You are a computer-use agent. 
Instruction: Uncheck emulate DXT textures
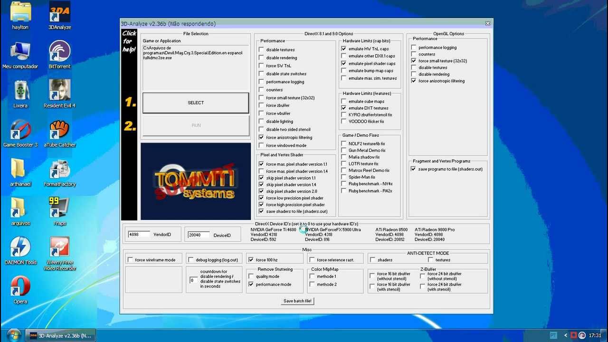(344, 108)
